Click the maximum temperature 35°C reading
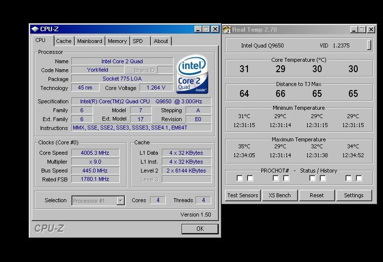The height and width of the screenshot is (262, 383). (x=244, y=146)
